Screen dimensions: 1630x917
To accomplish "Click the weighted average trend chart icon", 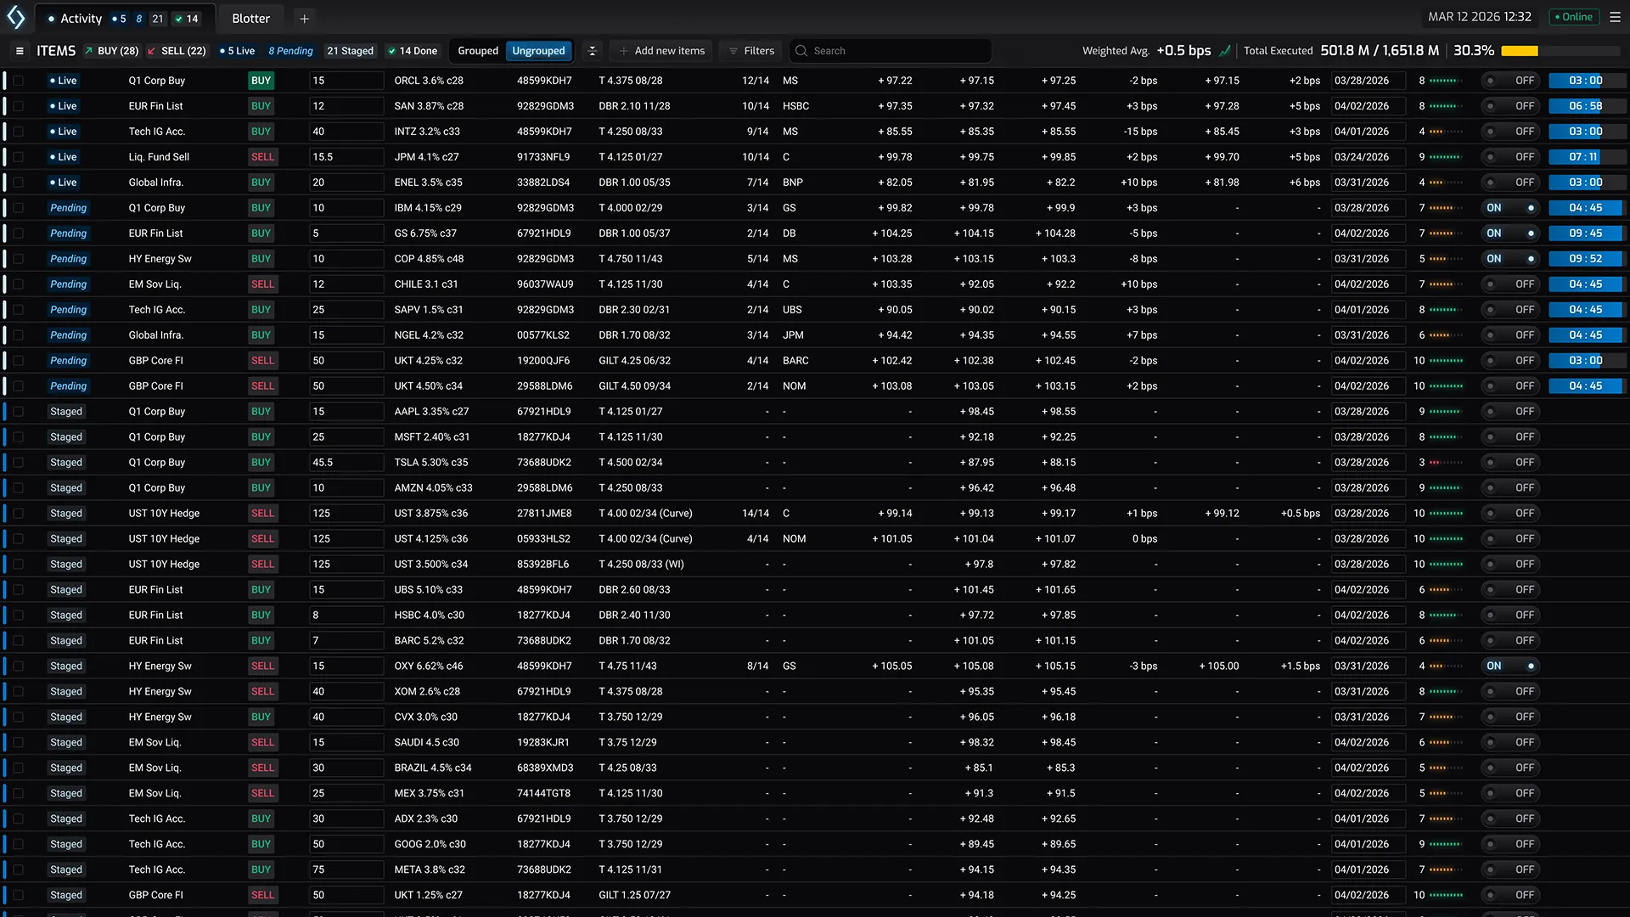I will (1224, 51).
